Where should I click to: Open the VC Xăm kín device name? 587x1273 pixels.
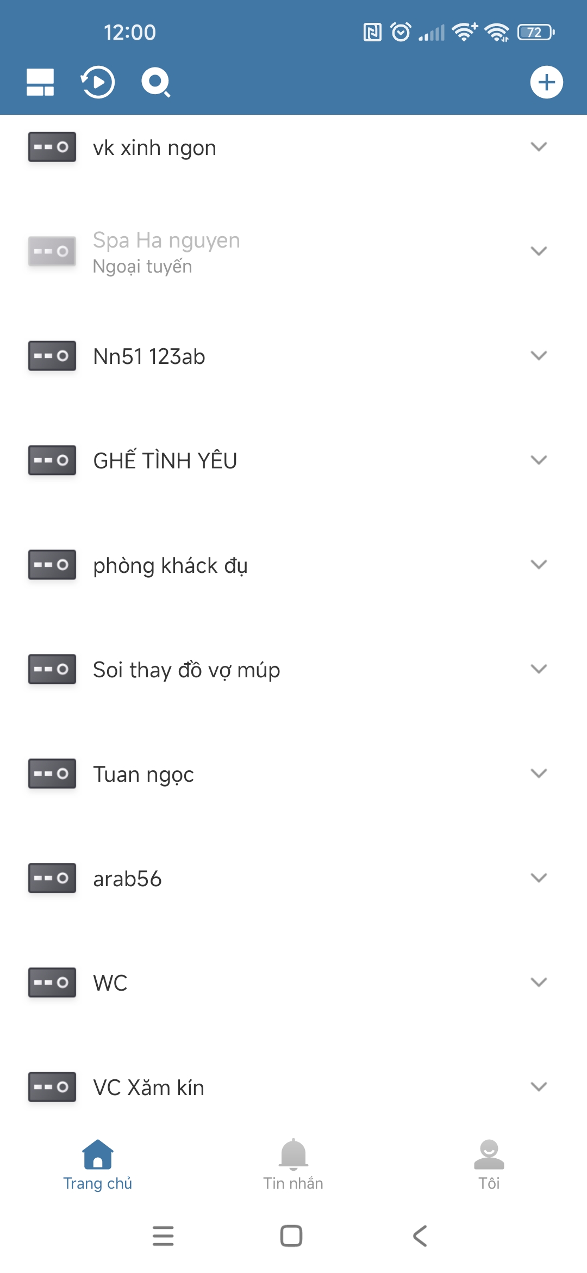pos(148,1087)
